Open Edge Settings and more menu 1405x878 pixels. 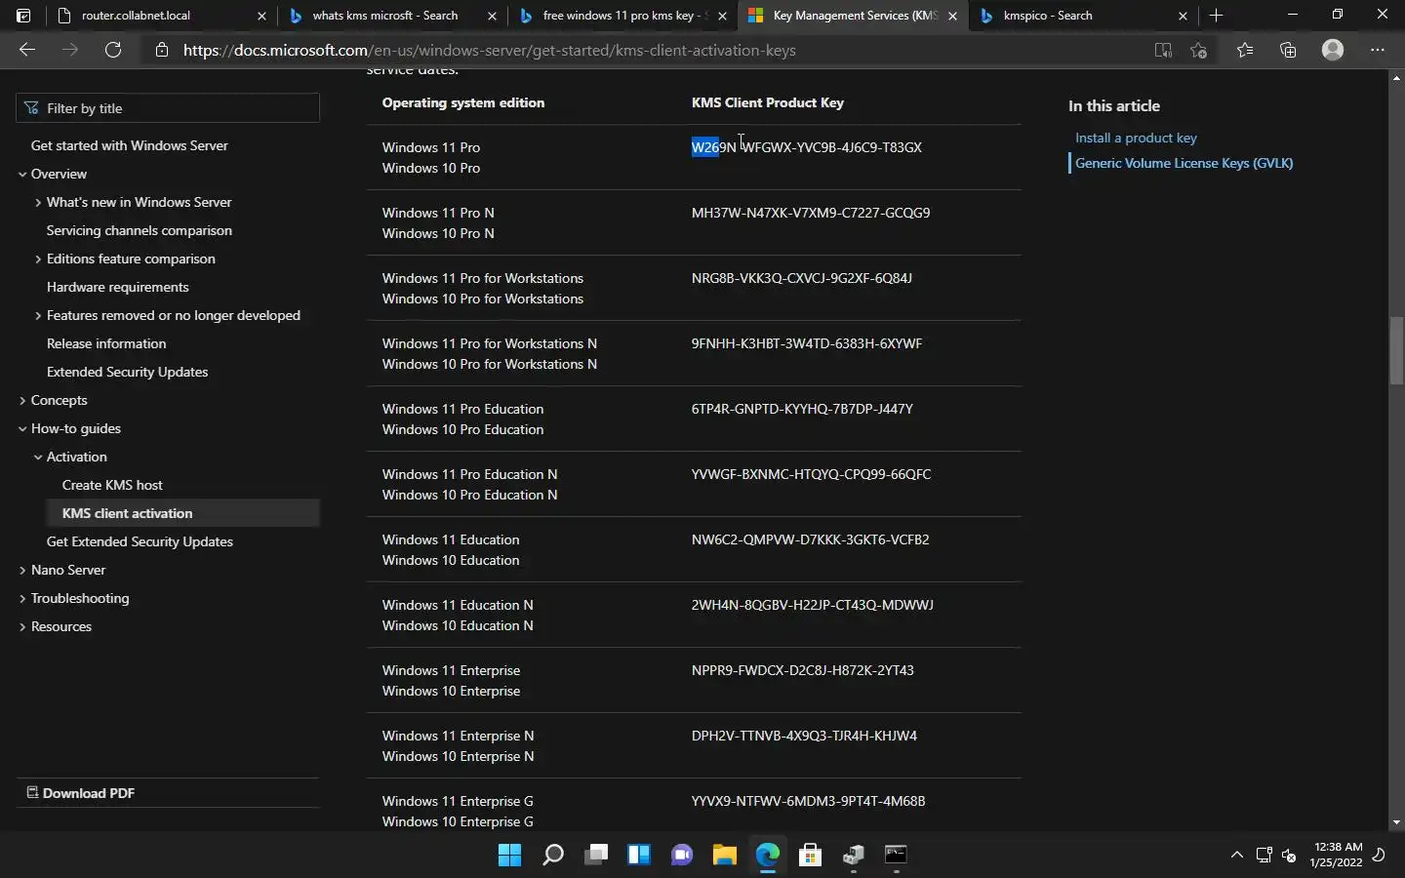tap(1378, 50)
